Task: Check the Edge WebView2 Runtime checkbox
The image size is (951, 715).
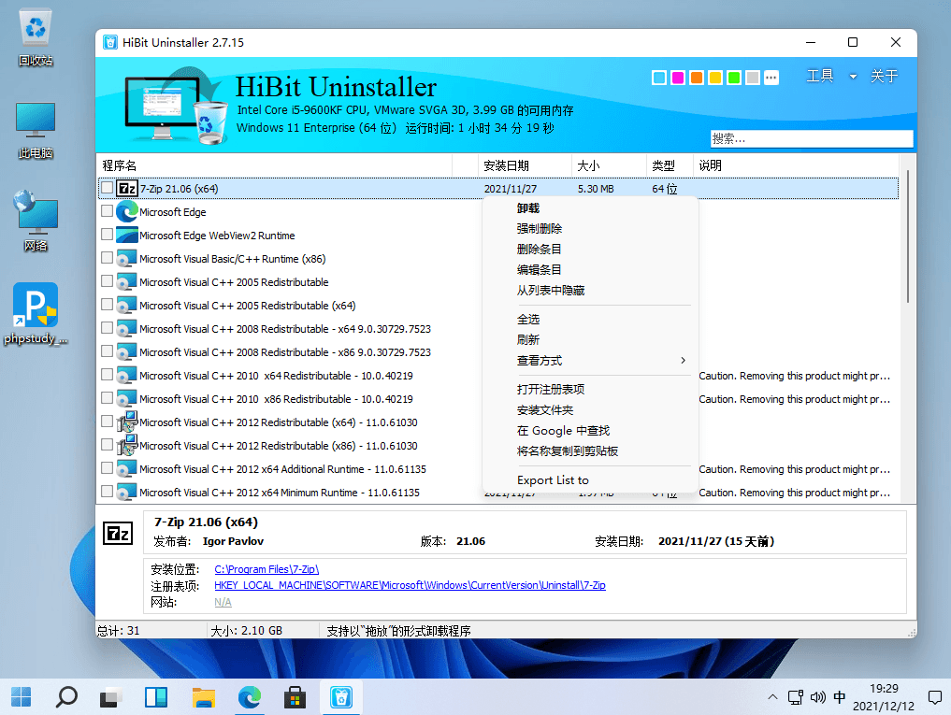Action: point(108,234)
